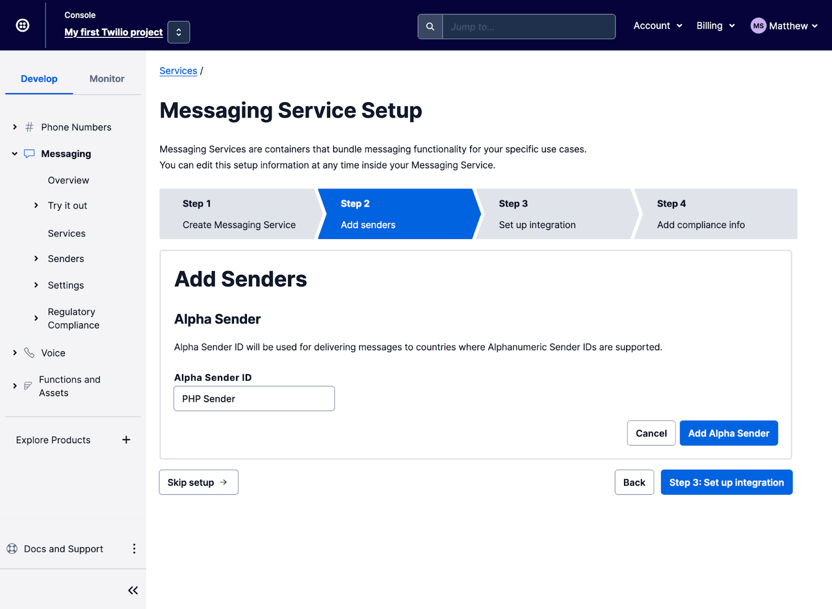This screenshot has width=832, height=609.
Task: Go to Step 4 Add compliance info
Action: pos(716,214)
